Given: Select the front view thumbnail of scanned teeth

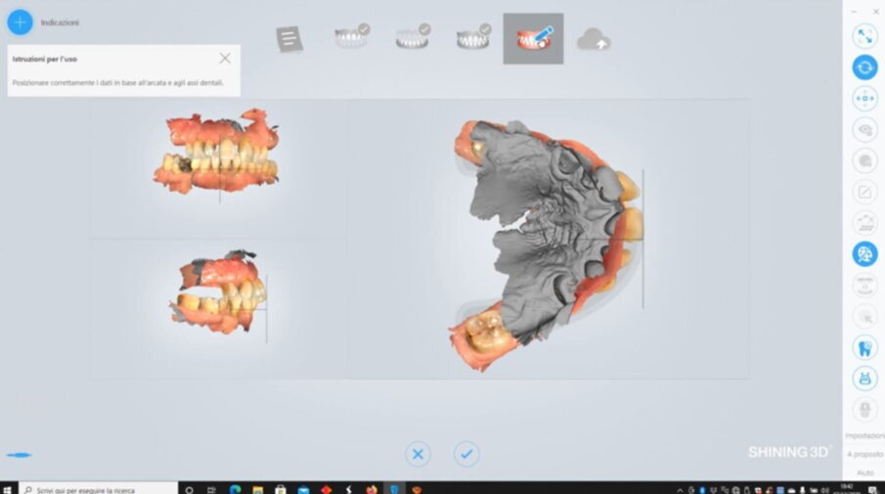Looking at the screenshot, I should (x=217, y=155).
